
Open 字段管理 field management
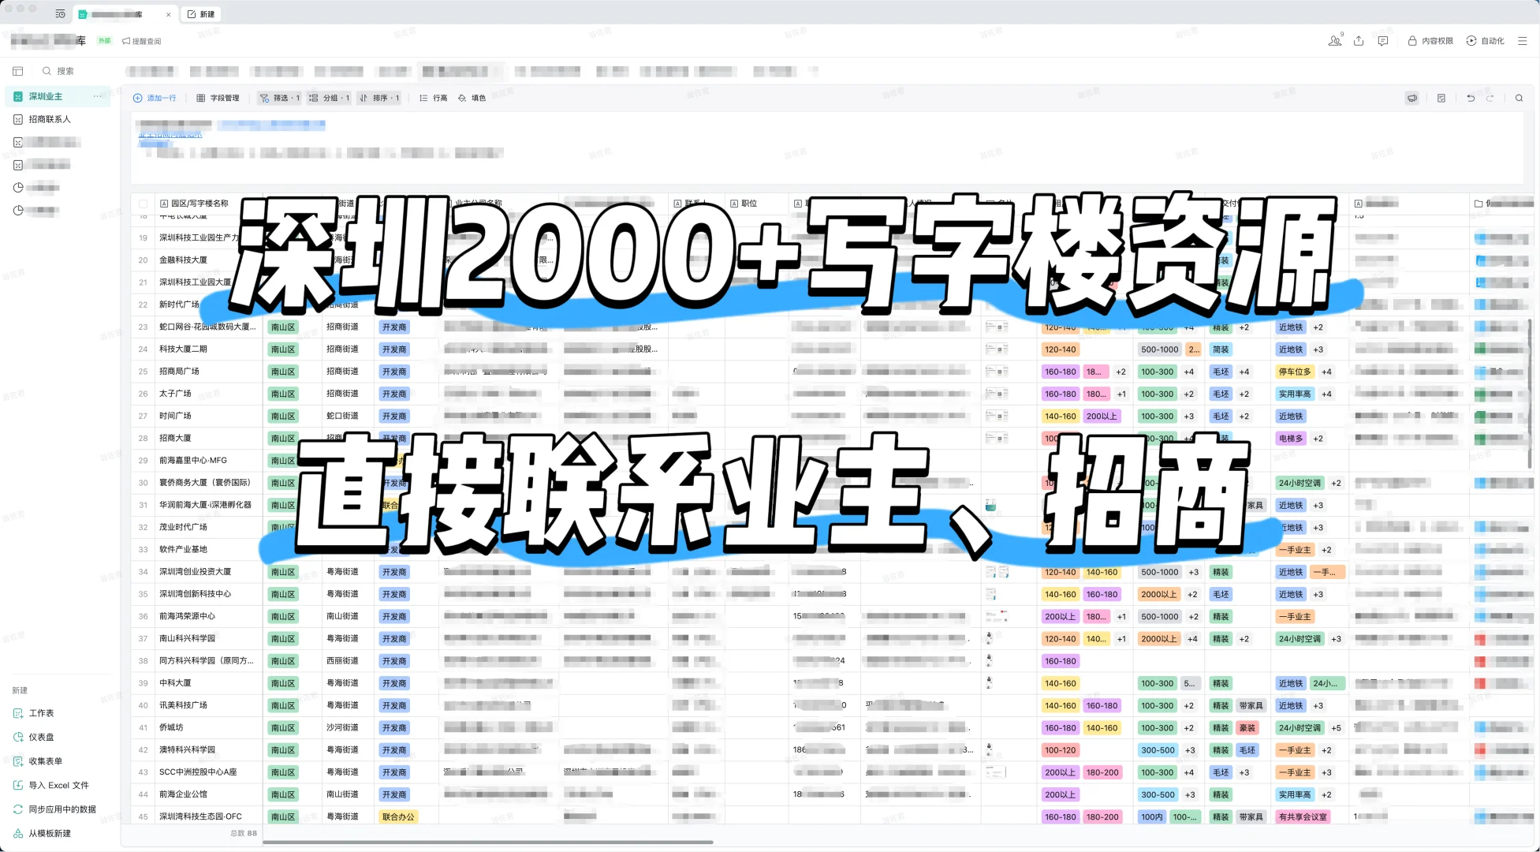coord(218,98)
